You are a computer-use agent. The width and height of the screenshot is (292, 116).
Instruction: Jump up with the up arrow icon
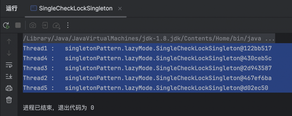click(x=9, y=41)
